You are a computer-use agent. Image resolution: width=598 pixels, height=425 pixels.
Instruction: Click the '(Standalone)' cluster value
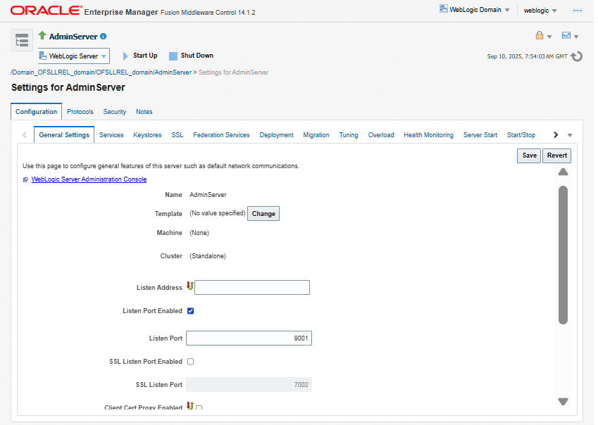[x=208, y=256]
